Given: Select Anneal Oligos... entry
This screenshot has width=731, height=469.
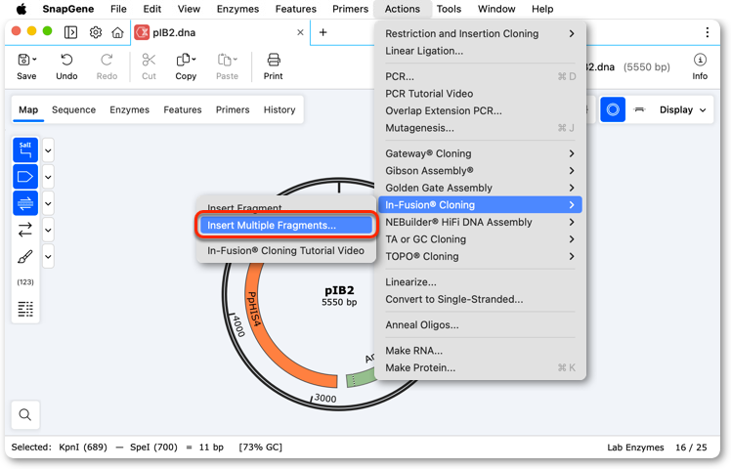Looking at the screenshot, I should (x=480, y=325).
